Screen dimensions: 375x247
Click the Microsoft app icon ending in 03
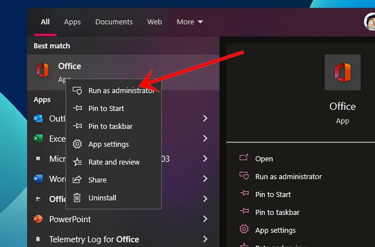[38, 158]
